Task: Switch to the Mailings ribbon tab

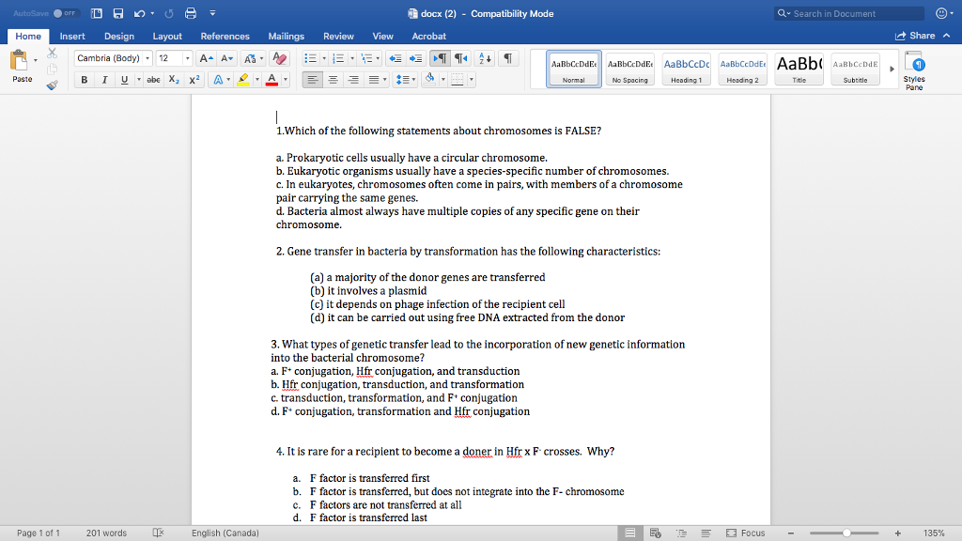Action: click(286, 37)
